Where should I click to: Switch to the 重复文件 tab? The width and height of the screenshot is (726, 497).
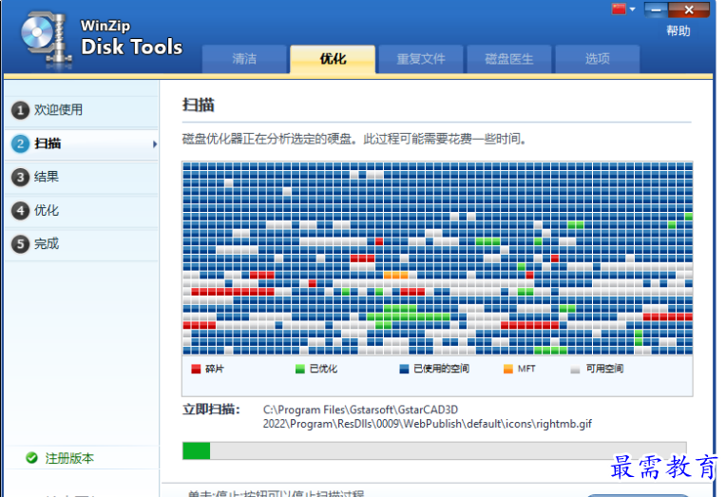click(x=421, y=59)
